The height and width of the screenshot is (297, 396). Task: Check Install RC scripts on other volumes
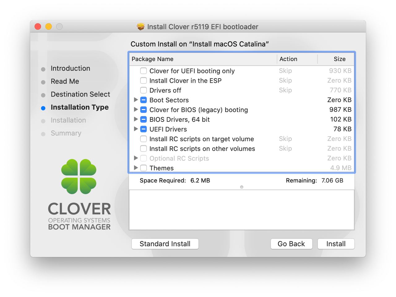(x=144, y=149)
